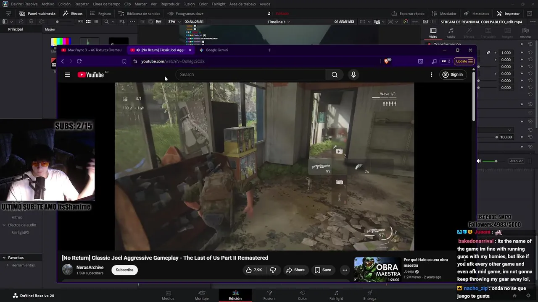Like the video with 7.9K thumbs up
Screen dimensions: 538x302
tap(254, 270)
